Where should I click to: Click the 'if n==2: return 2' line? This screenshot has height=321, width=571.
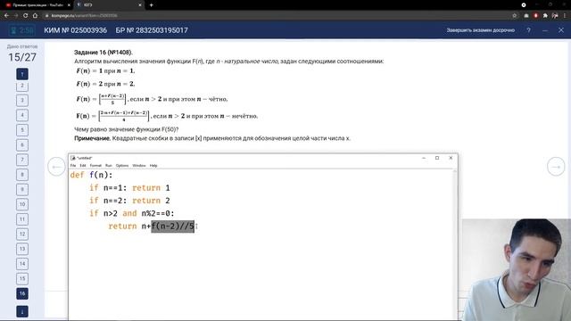click(129, 201)
